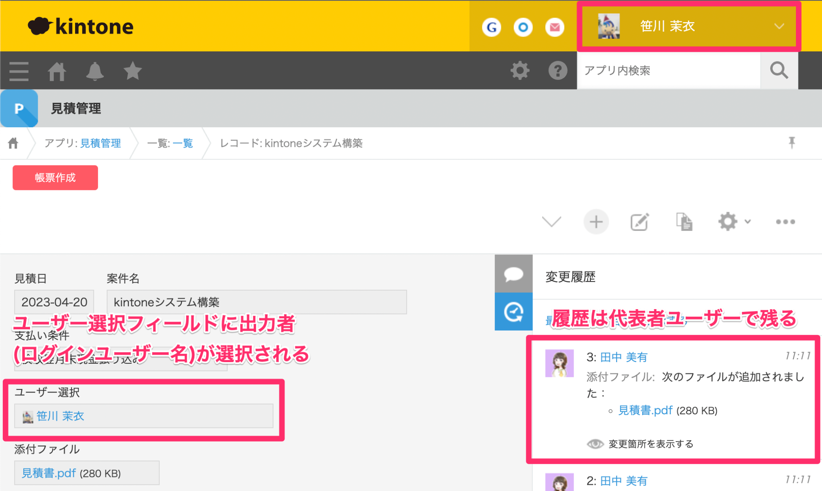822x491 pixels.
Task: Add a new record with the plus icon
Action: 596,222
